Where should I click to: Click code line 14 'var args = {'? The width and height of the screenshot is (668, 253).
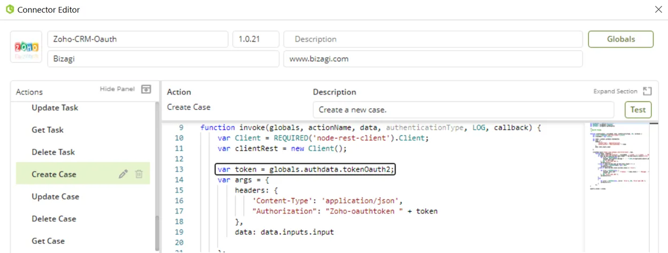pos(243,180)
